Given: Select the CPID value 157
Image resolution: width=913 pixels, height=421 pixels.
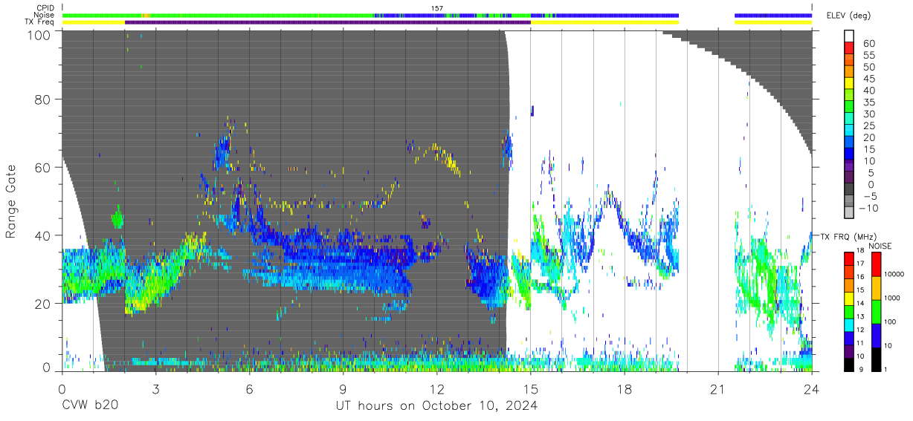Looking at the screenshot, I should pyautogui.click(x=437, y=8).
